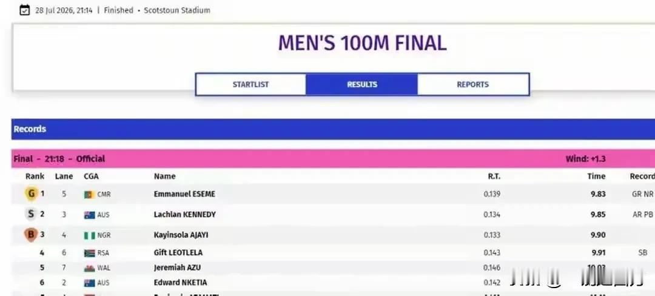
Task: Sort by the Time column header
Action: 596,176
